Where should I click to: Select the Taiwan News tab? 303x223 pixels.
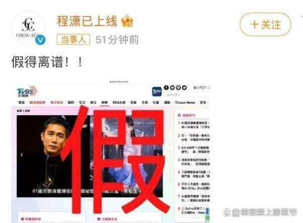tap(185, 103)
